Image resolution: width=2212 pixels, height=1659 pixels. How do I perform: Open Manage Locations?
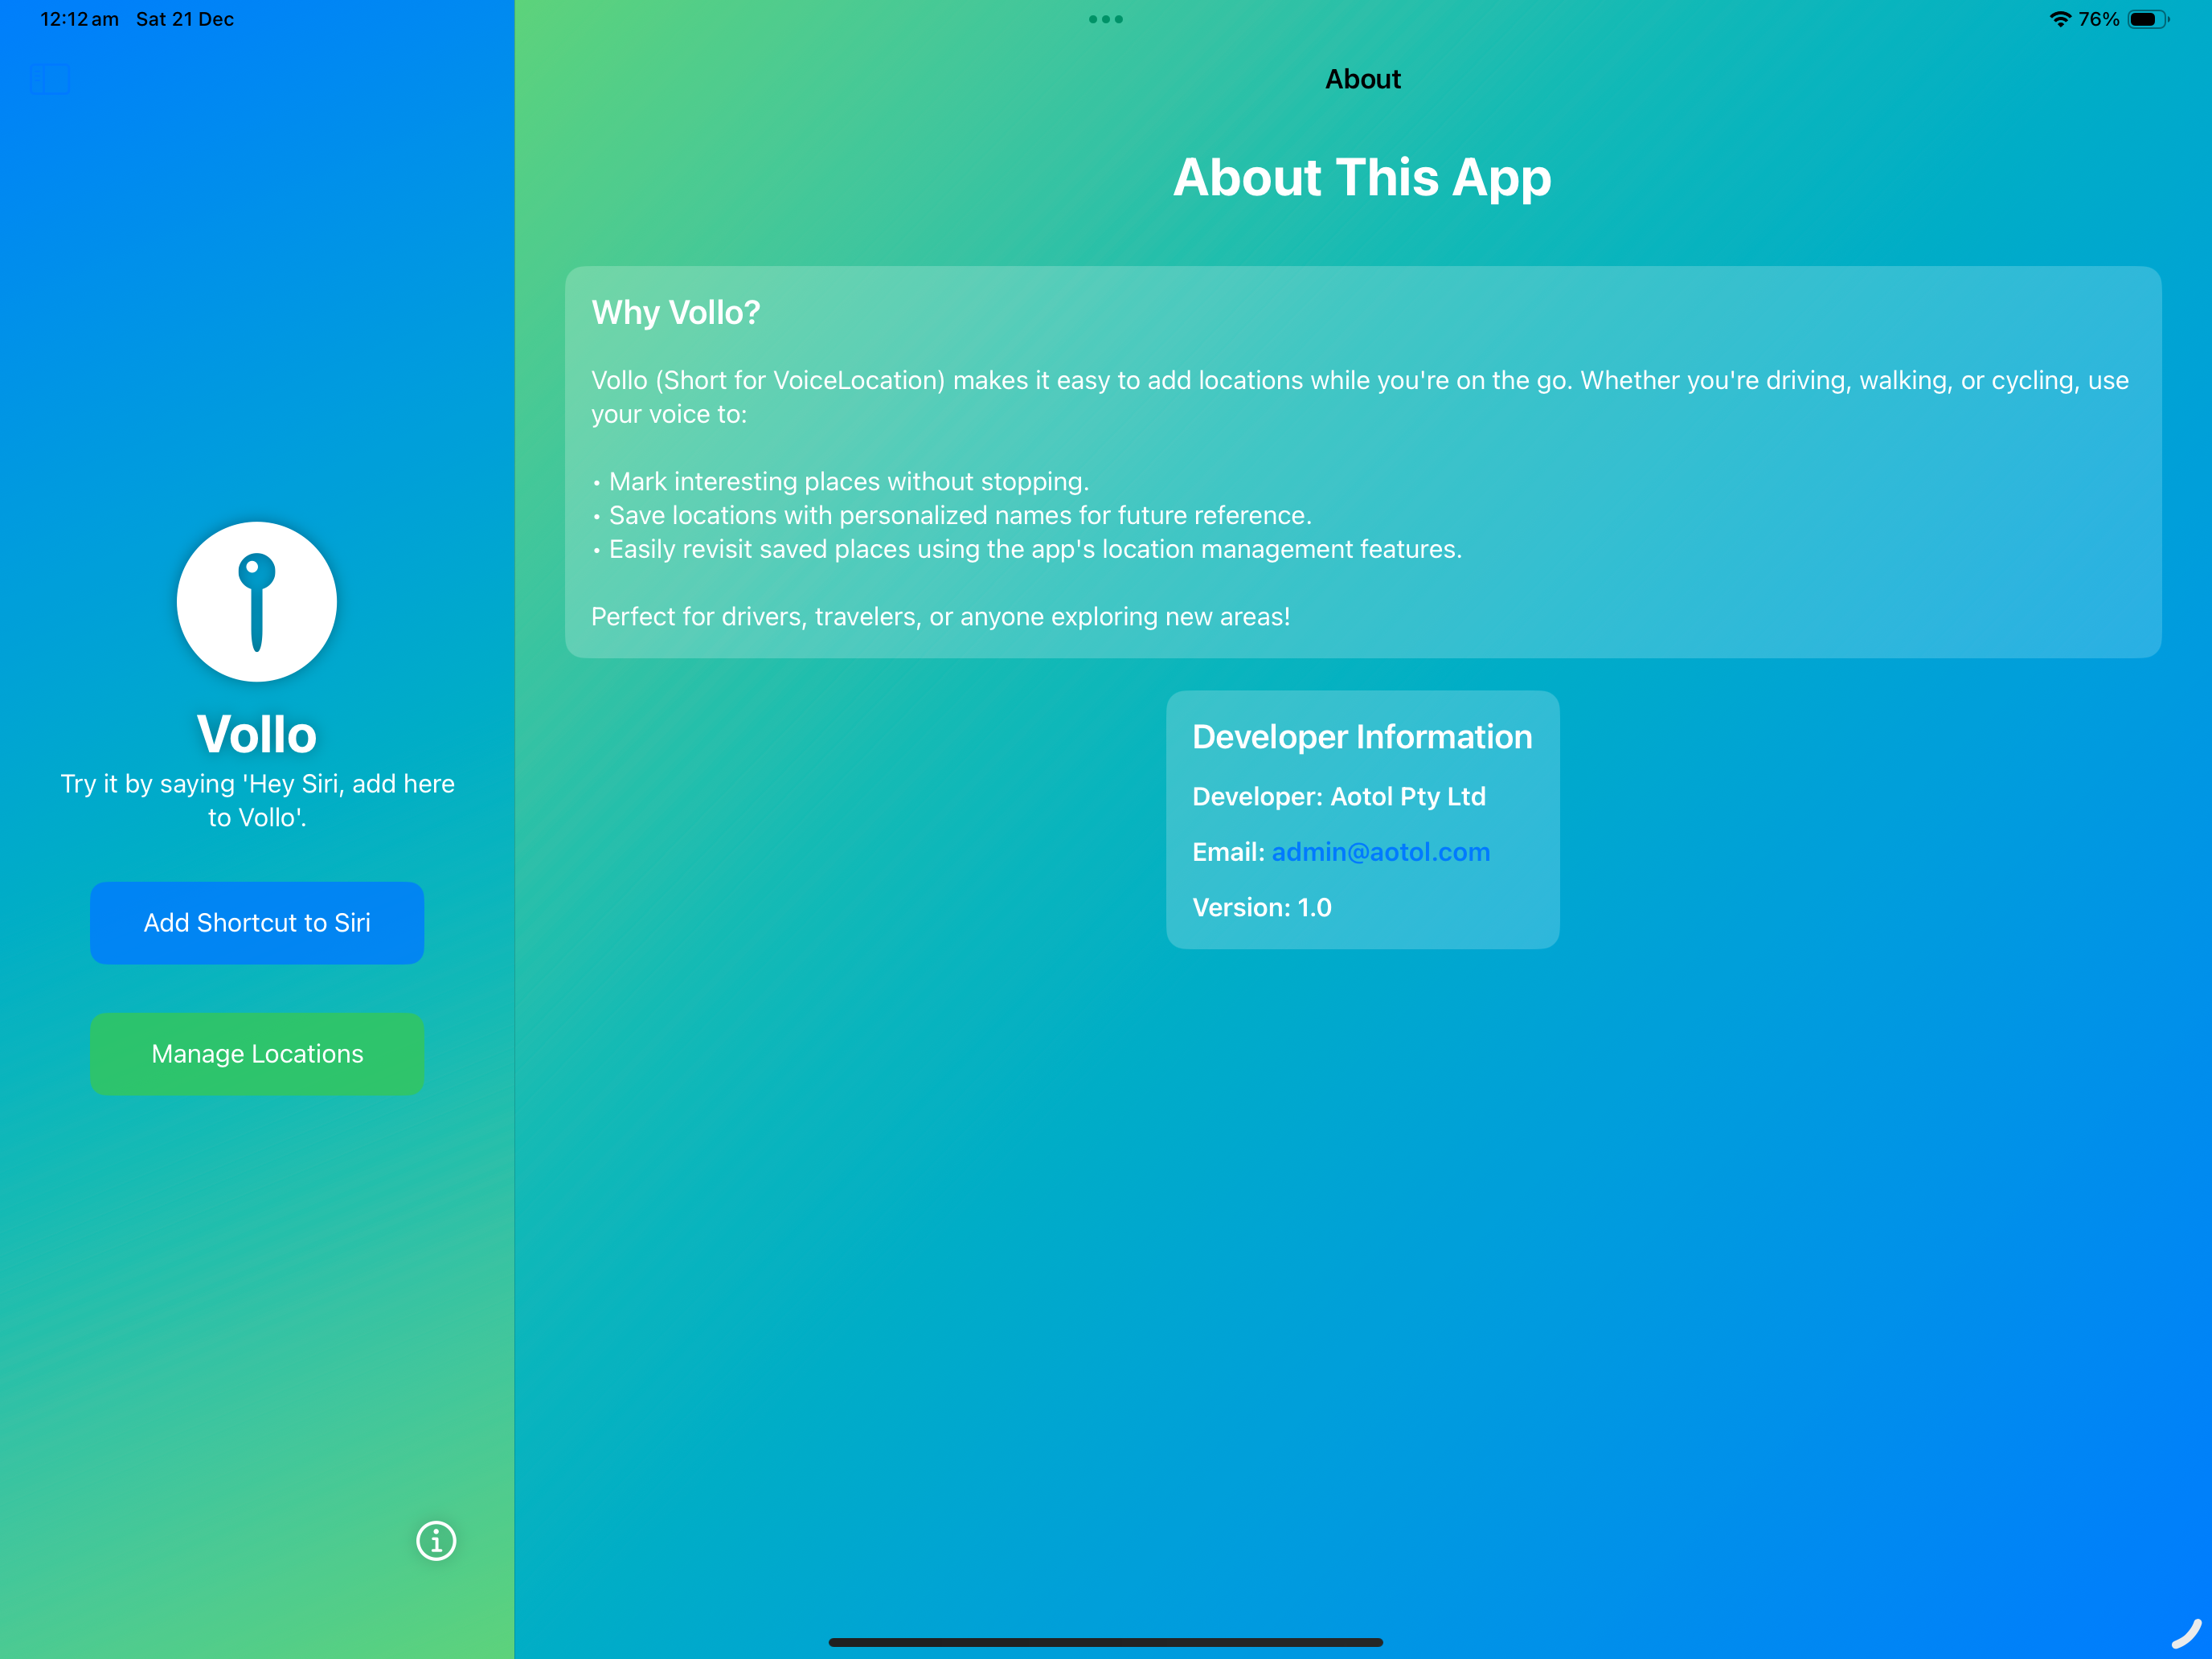[257, 1054]
